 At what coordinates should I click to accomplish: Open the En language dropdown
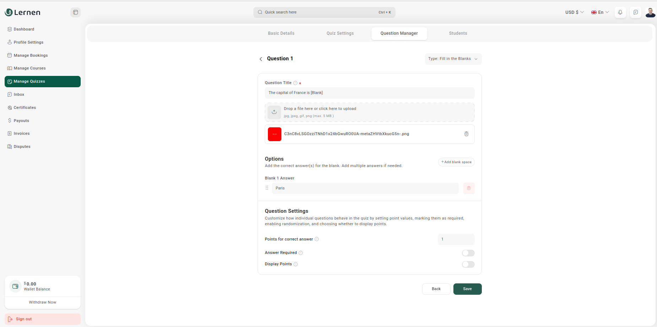[600, 12]
